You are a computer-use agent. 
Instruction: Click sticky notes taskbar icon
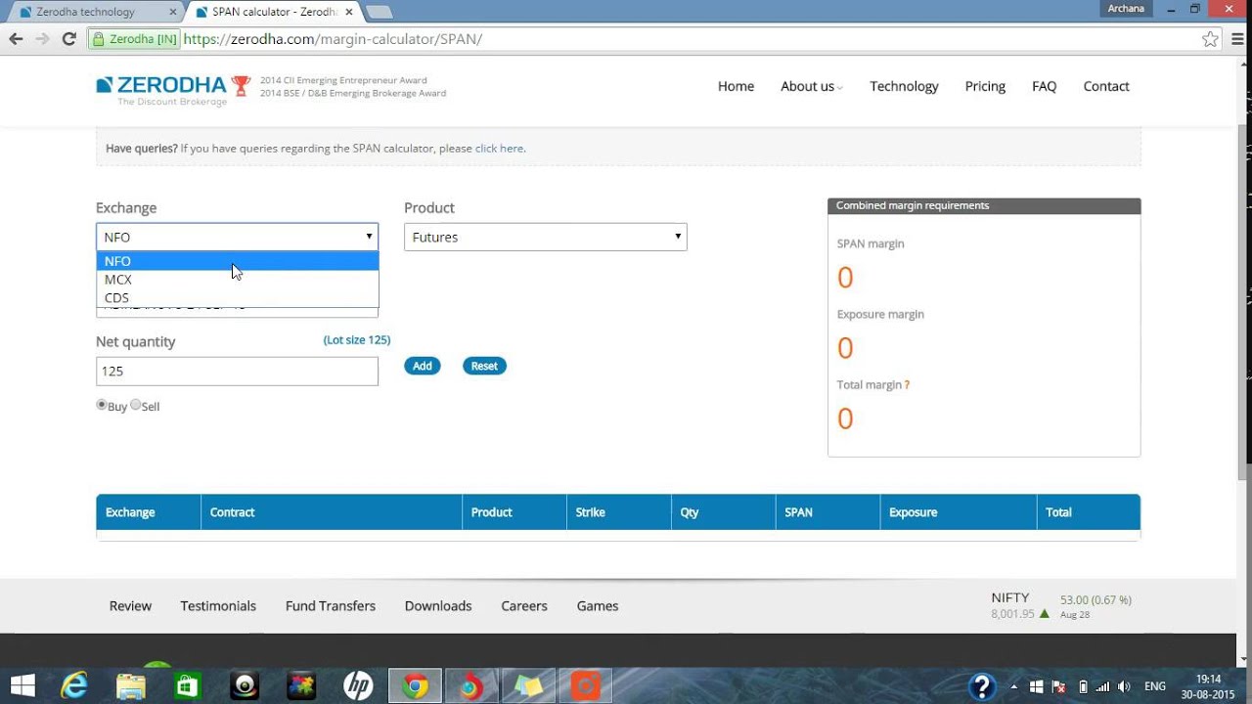[x=528, y=686]
